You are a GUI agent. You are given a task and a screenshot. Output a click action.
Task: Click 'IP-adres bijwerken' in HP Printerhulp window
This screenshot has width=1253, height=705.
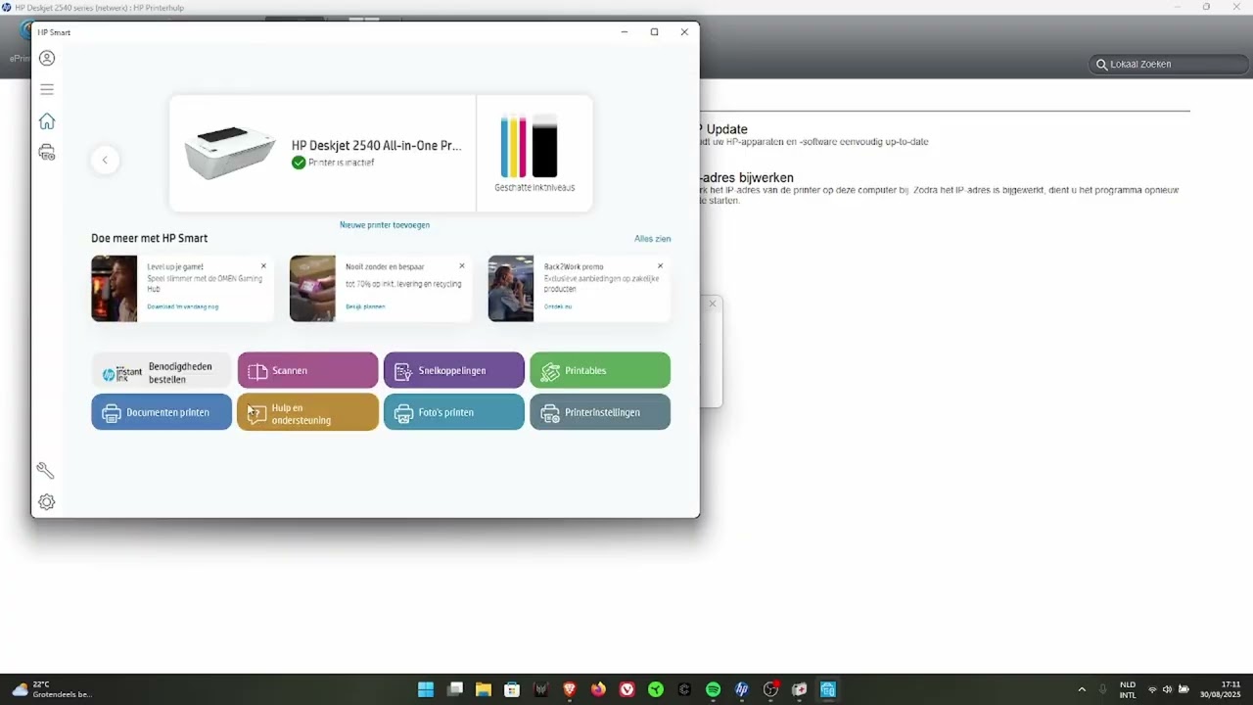click(747, 178)
